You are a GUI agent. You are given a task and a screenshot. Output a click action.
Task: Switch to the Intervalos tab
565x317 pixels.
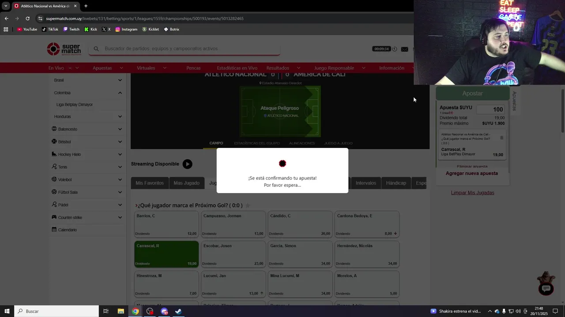point(366,183)
